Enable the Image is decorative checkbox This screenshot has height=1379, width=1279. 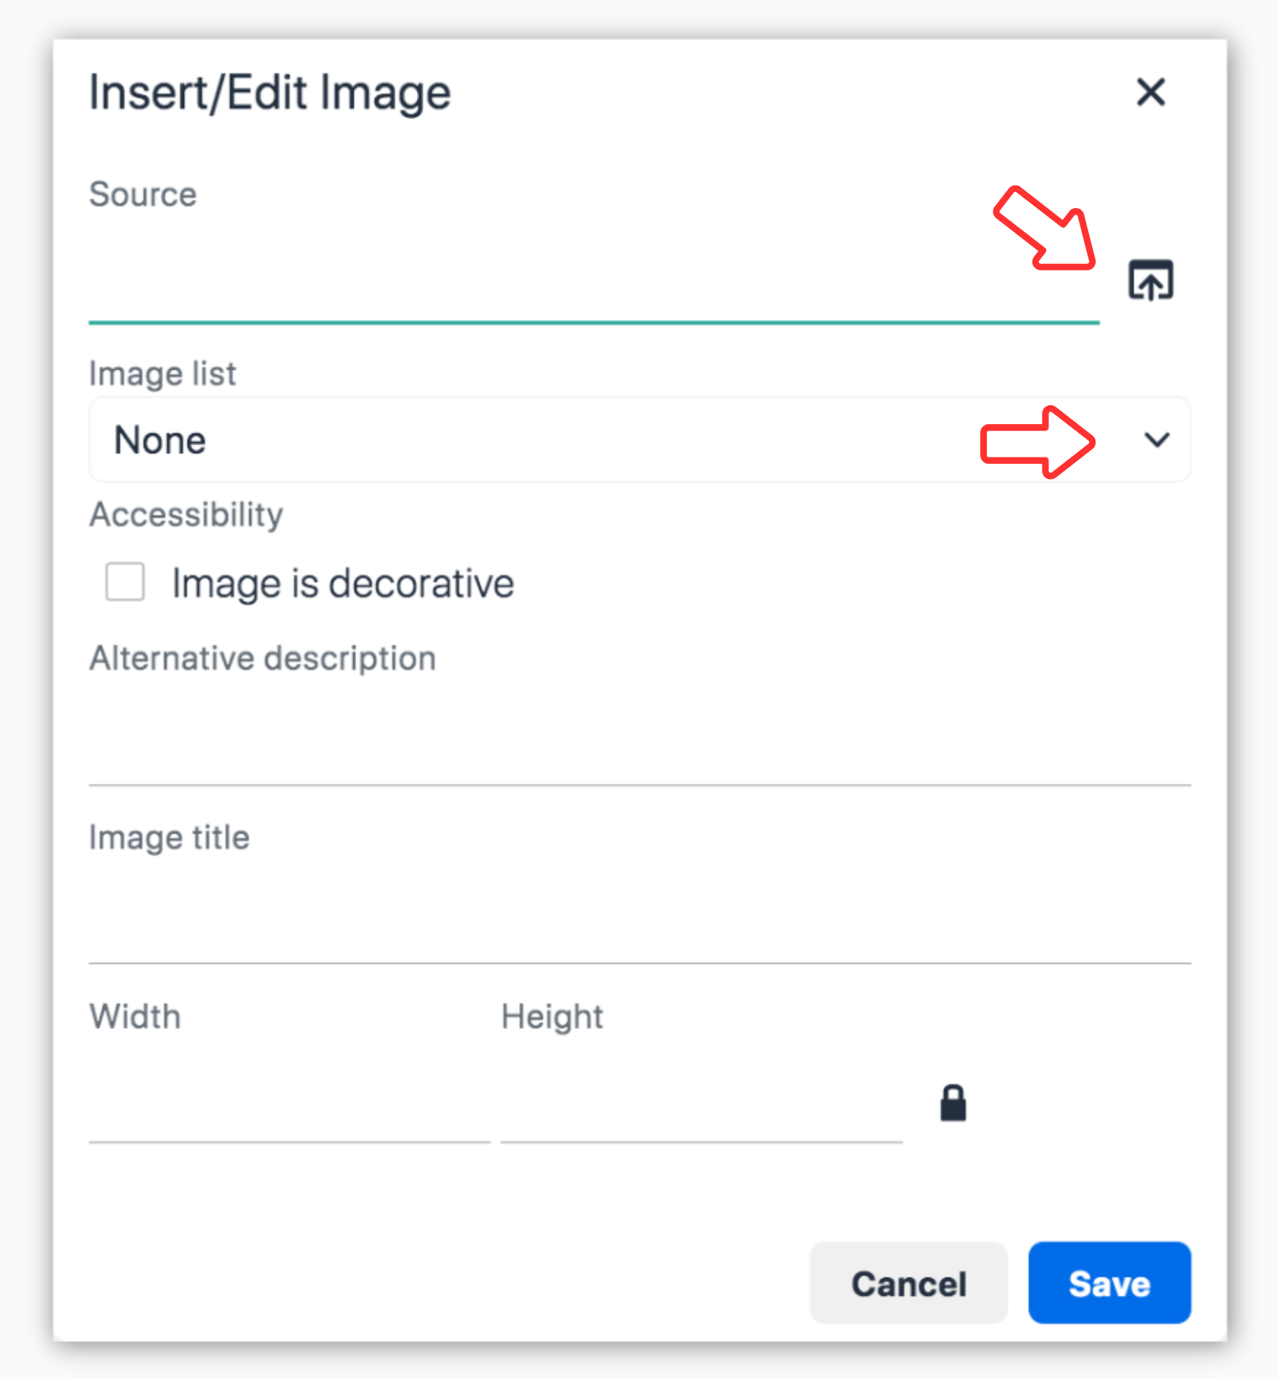click(125, 582)
